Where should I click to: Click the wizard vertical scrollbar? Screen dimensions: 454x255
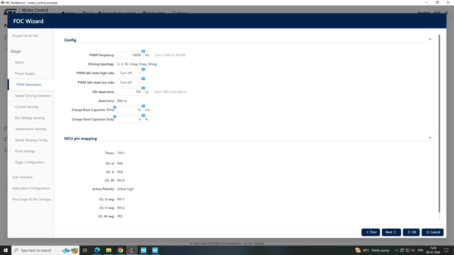[439, 124]
